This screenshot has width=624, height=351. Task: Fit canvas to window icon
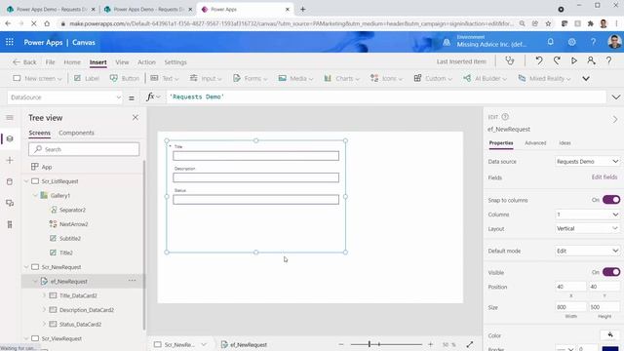coord(470,344)
